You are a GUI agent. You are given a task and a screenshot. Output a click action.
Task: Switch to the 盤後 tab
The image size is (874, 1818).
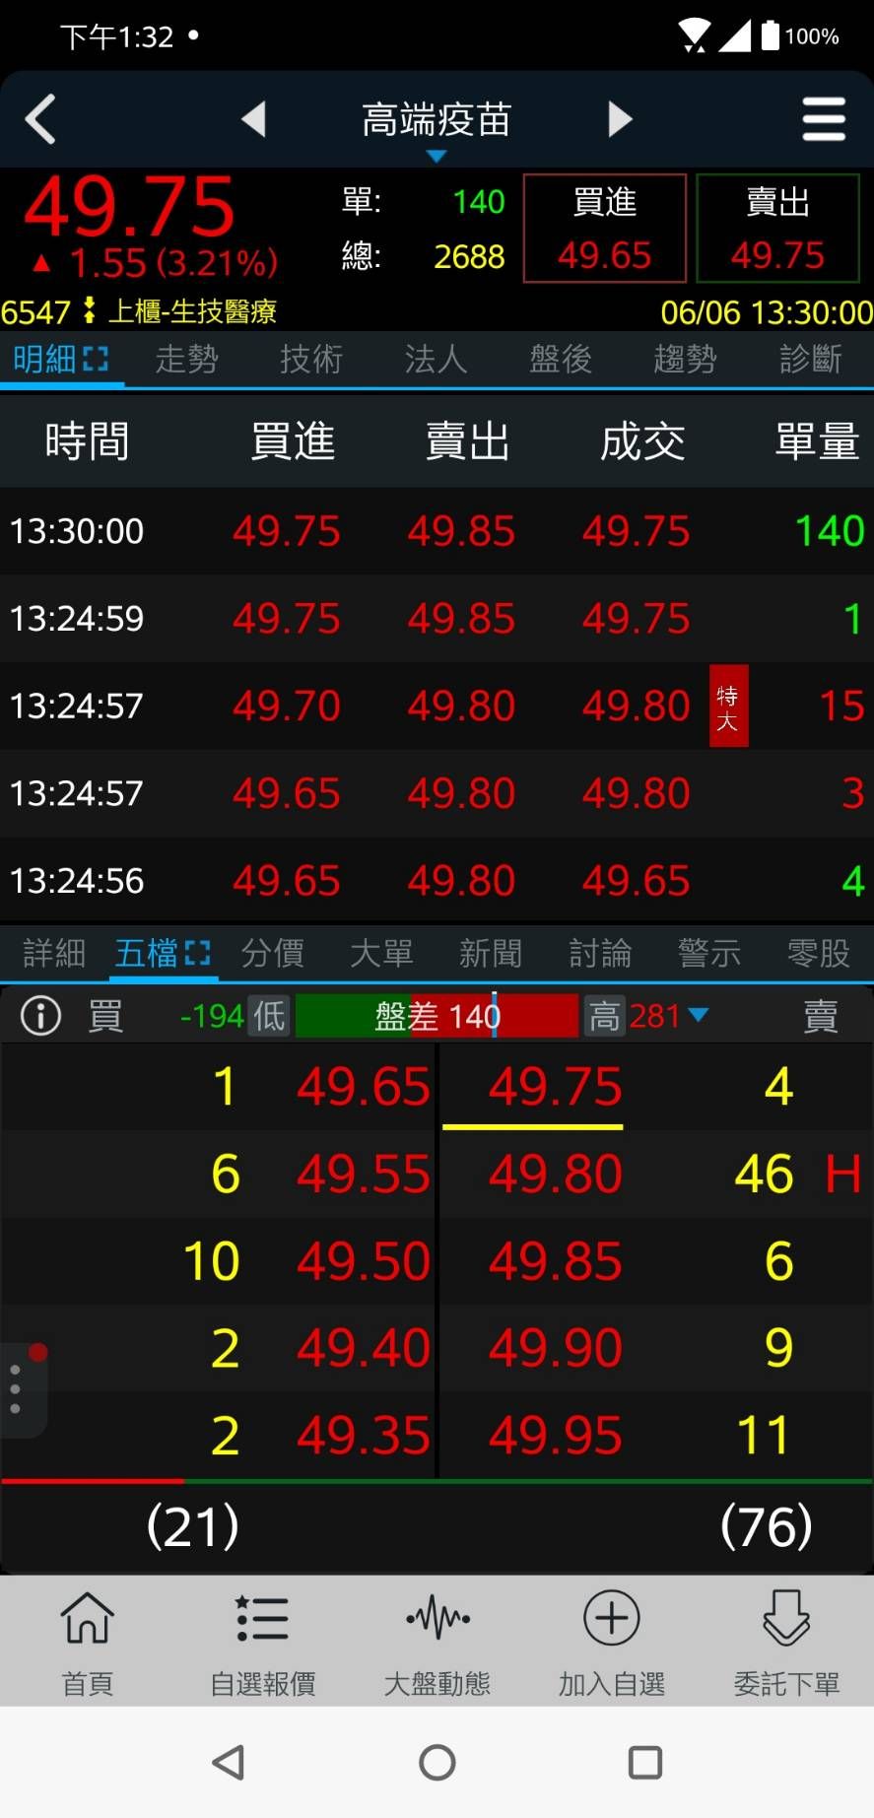pyautogui.click(x=561, y=359)
